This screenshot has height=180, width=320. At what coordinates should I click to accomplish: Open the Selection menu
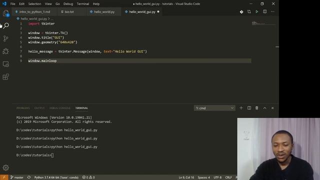34,3
